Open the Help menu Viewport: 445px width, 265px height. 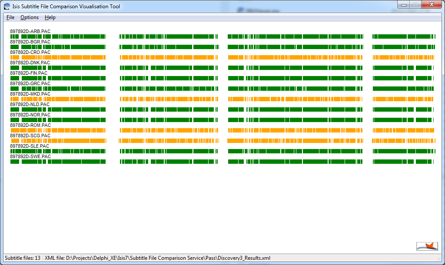tap(50, 17)
